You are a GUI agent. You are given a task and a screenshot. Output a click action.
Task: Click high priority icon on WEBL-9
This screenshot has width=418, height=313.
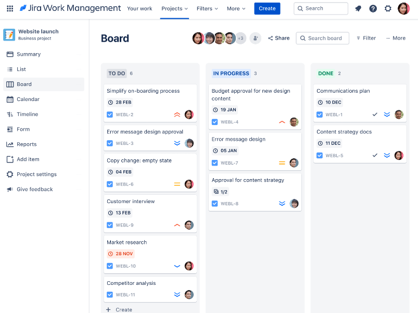tap(177, 225)
